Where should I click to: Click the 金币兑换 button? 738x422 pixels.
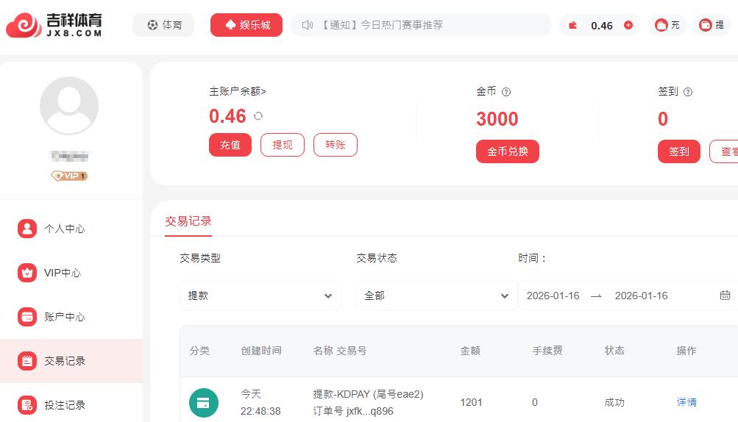click(508, 151)
